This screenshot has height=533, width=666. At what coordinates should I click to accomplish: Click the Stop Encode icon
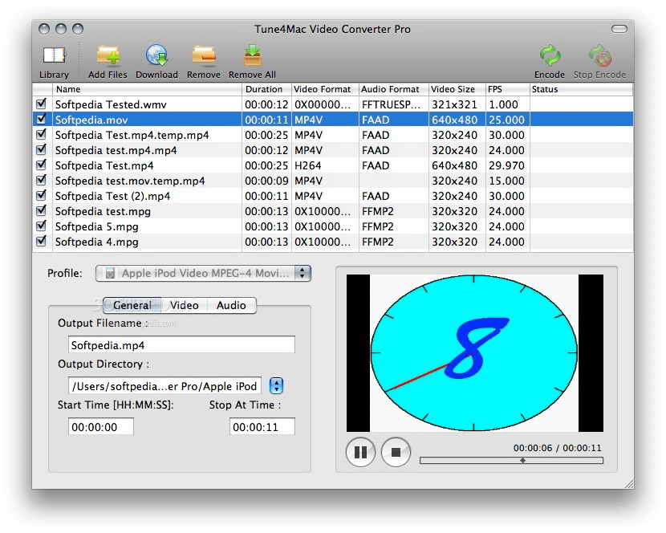tap(599, 56)
